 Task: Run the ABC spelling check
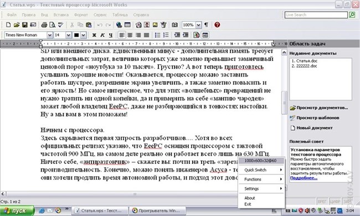pyautogui.click(x=60, y=25)
